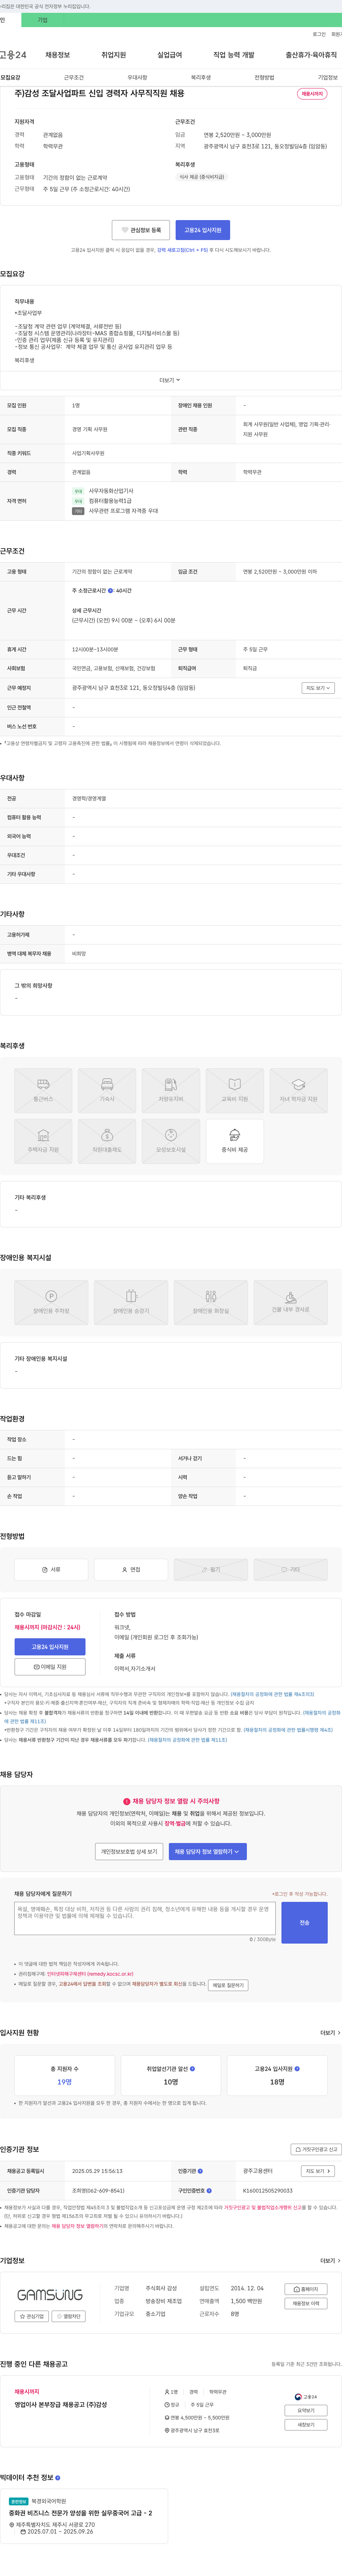Jump to the 복리후생 section tab
The height and width of the screenshot is (2576, 342).
tap(201, 77)
